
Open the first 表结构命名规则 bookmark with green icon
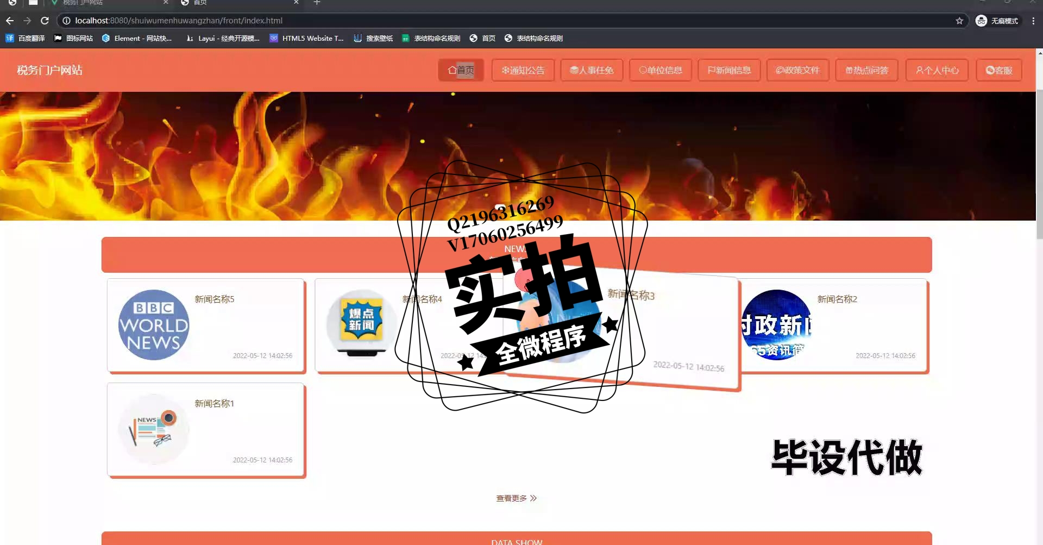(x=431, y=38)
